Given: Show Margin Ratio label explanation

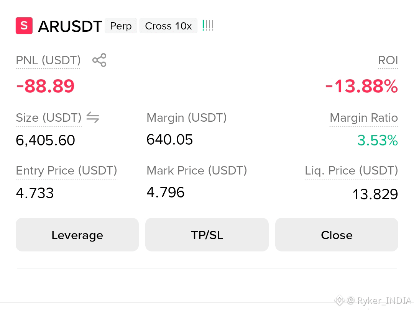Looking at the screenshot, I should point(363,118).
